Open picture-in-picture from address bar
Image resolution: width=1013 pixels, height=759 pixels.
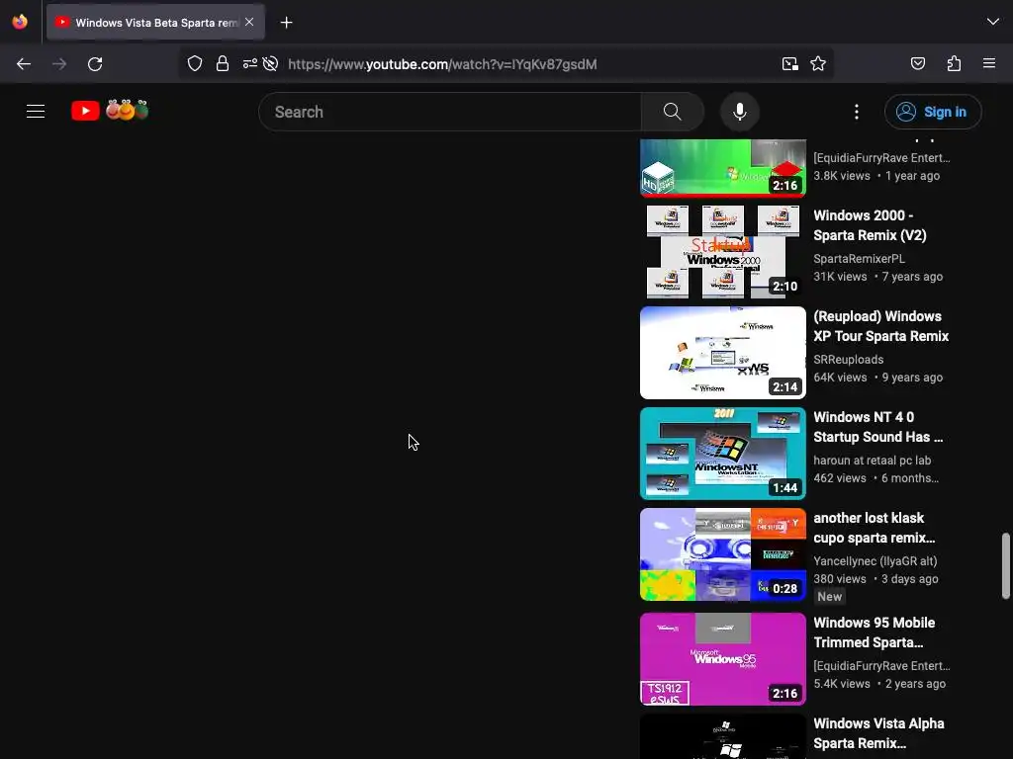click(x=789, y=64)
